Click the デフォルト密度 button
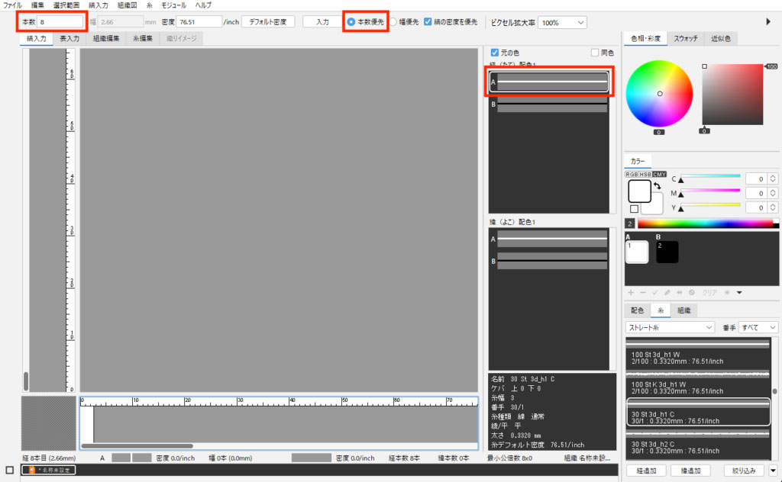This screenshot has width=782, height=482. point(268,22)
